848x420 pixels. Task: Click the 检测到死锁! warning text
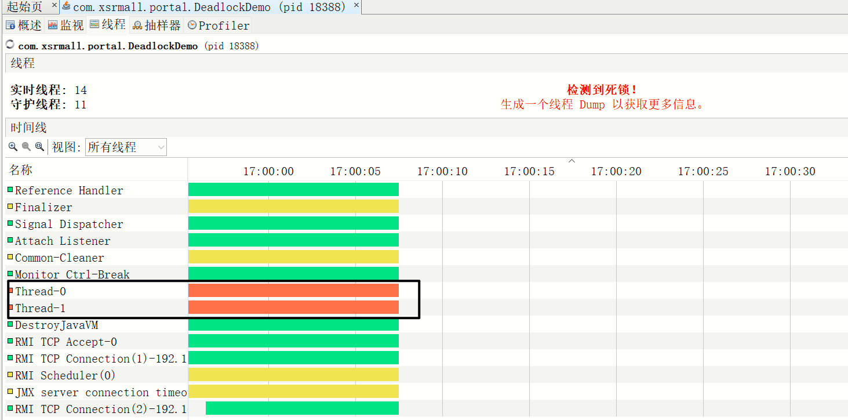[602, 90]
